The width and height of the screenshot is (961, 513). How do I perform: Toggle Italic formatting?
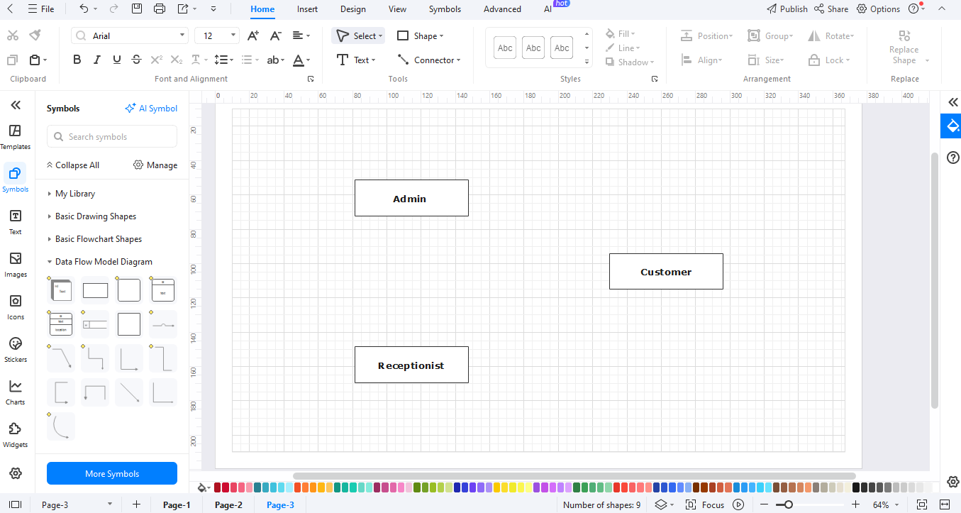point(97,60)
